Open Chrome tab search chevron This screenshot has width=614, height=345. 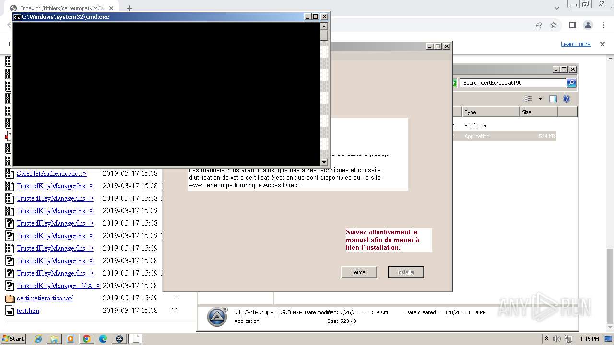click(x=556, y=8)
